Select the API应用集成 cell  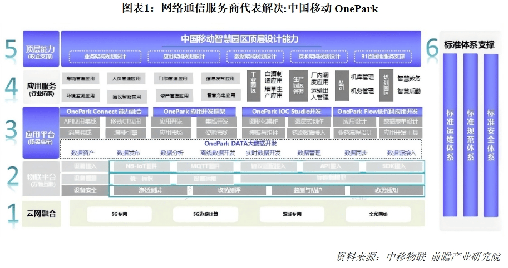80,122
